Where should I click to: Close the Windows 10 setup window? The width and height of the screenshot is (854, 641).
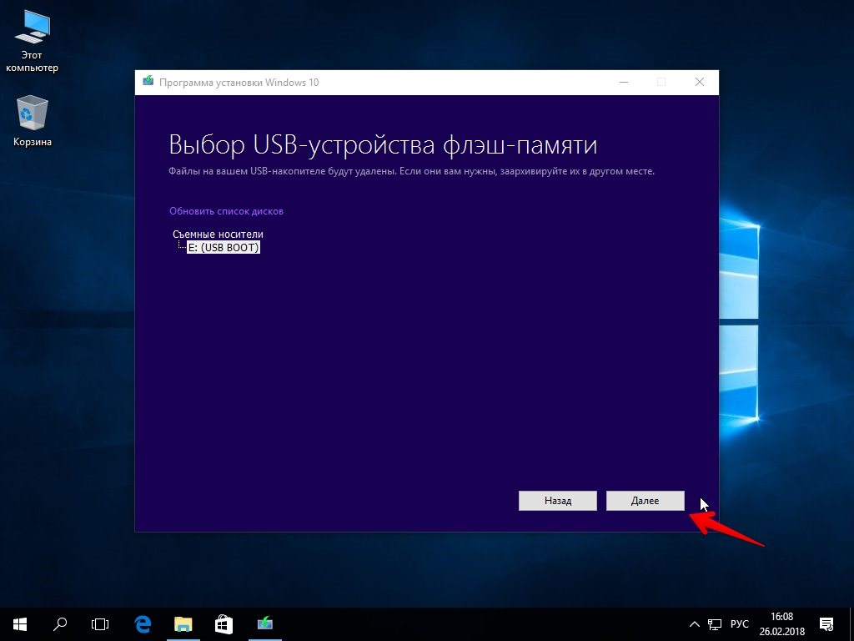click(x=700, y=83)
